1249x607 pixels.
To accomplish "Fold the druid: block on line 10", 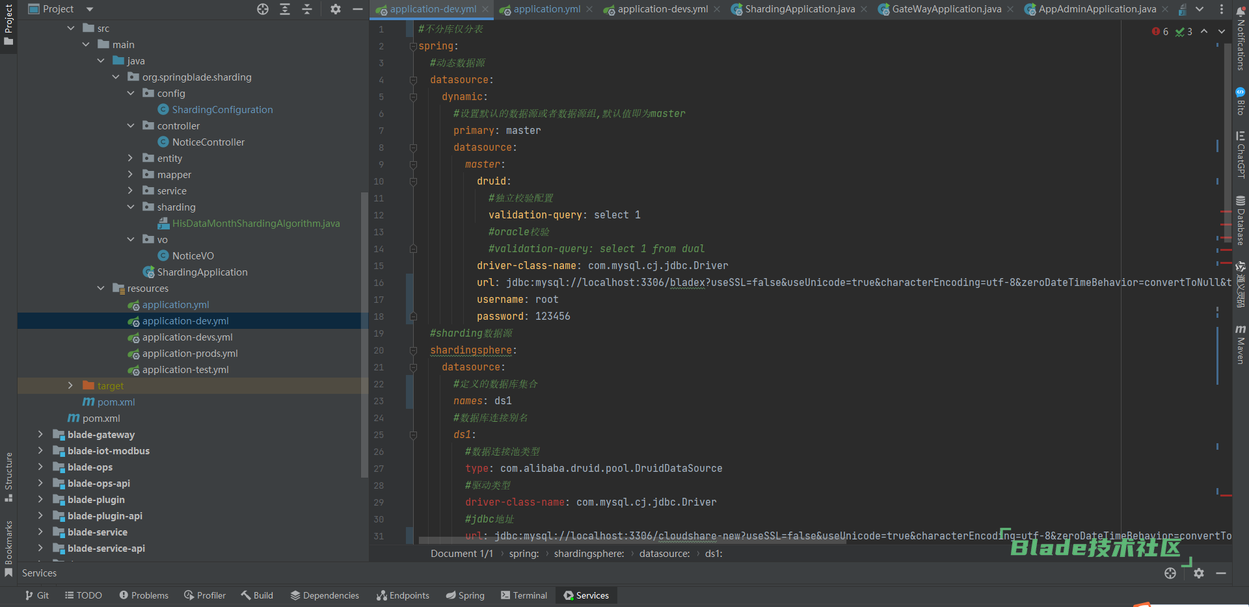I will point(413,181).
